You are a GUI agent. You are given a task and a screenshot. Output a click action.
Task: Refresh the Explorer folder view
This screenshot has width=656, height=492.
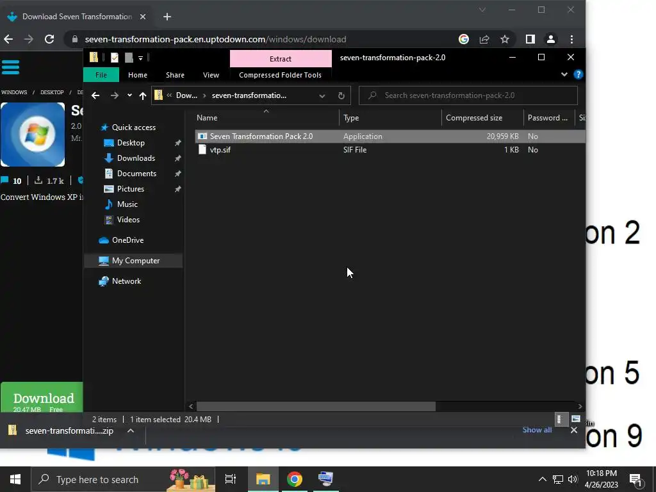(341, 96)
